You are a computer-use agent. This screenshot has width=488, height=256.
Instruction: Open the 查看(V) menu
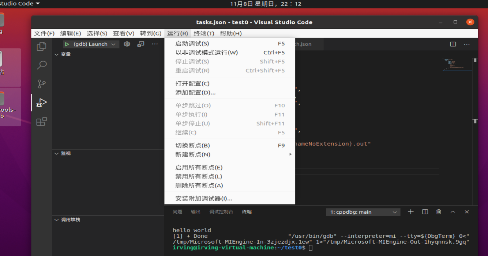124,34
